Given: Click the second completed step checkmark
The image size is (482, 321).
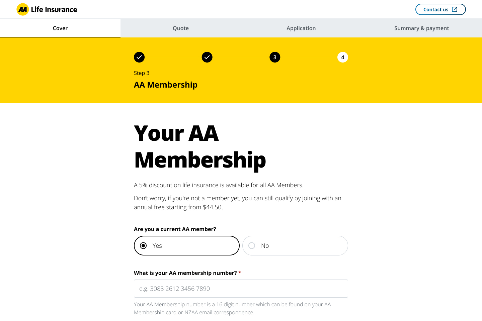Looking at the screenshot, I should (207, 57).
